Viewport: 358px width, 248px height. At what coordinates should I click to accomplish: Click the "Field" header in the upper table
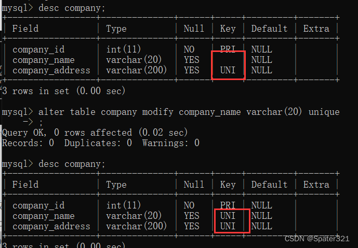tap(25, 29)
